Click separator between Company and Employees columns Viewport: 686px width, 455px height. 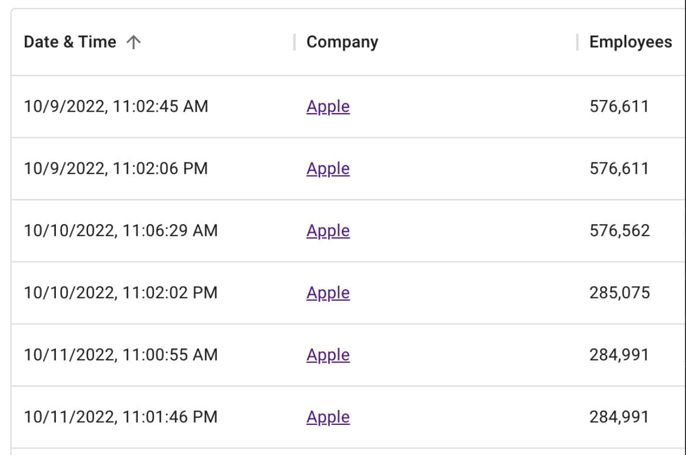(x=577, y=42)
